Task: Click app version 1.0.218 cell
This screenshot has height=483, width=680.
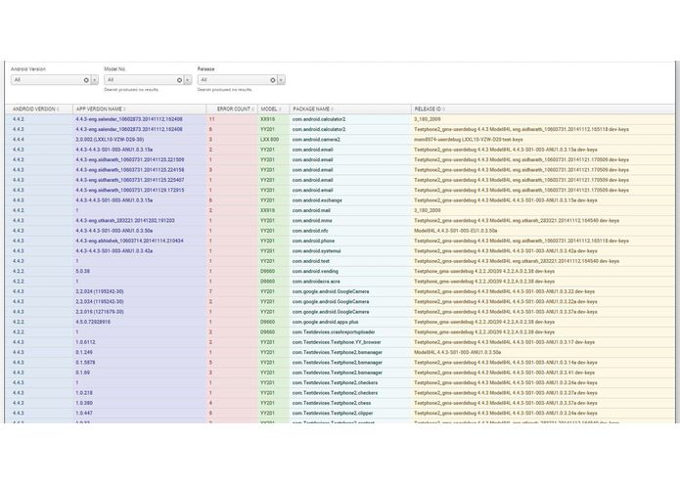Action: (x=140, y=393)
